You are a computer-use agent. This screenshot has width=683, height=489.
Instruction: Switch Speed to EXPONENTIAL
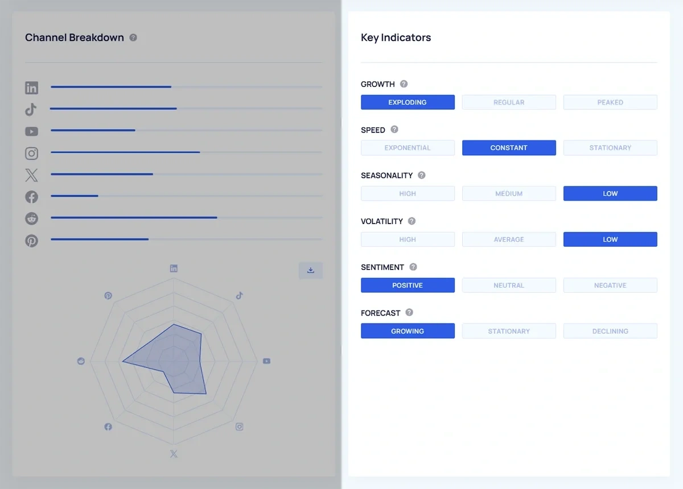[408, 147]
